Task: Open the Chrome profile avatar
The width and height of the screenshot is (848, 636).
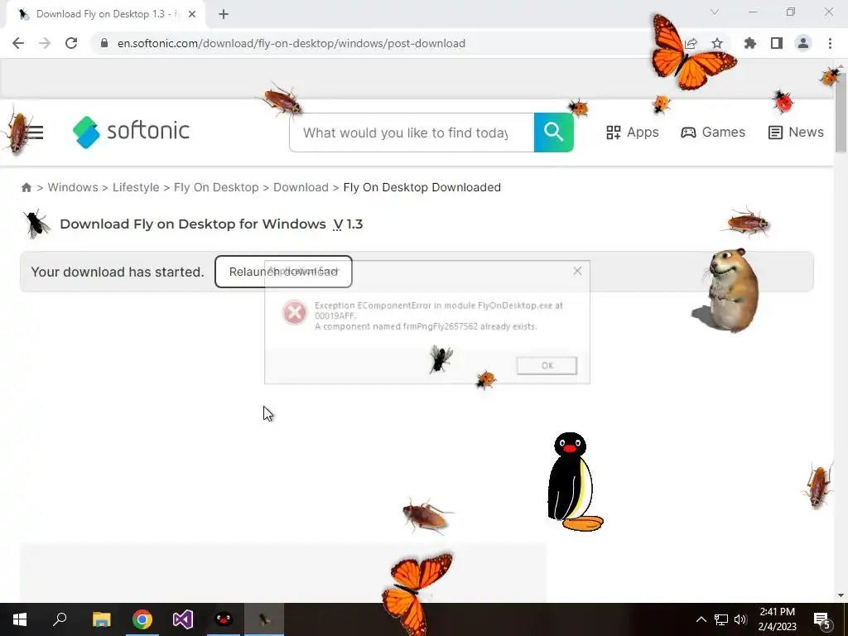Action: tap(802, 43)
